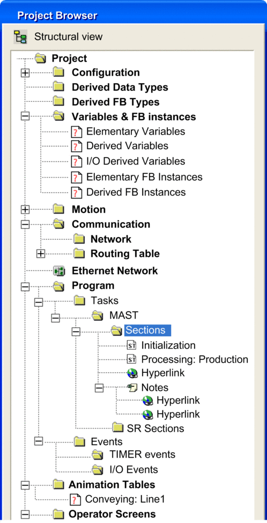Click the Notes icon under Sections

[x=132, y=387]
